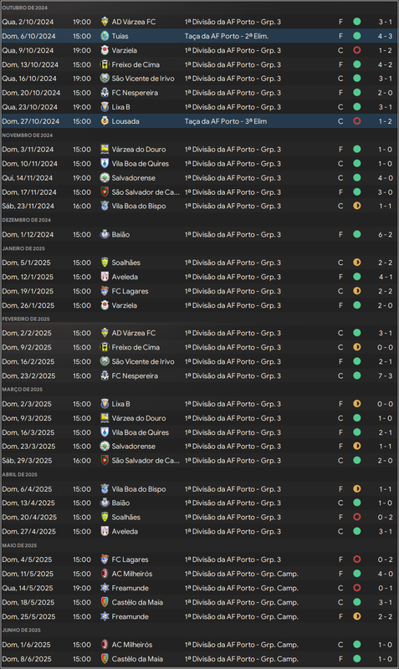
Task: Open AC Milheirós link on 1/6/2025
Action: 132,645
